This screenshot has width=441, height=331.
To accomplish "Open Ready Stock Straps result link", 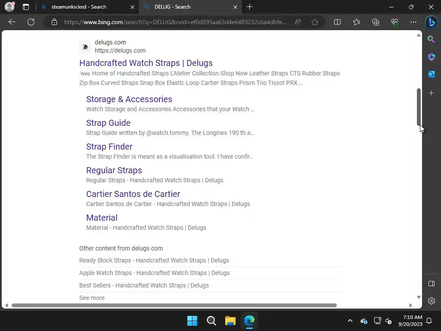I will [154, 260].
